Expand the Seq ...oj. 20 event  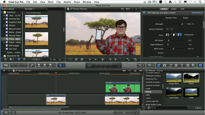click(4, 15)
